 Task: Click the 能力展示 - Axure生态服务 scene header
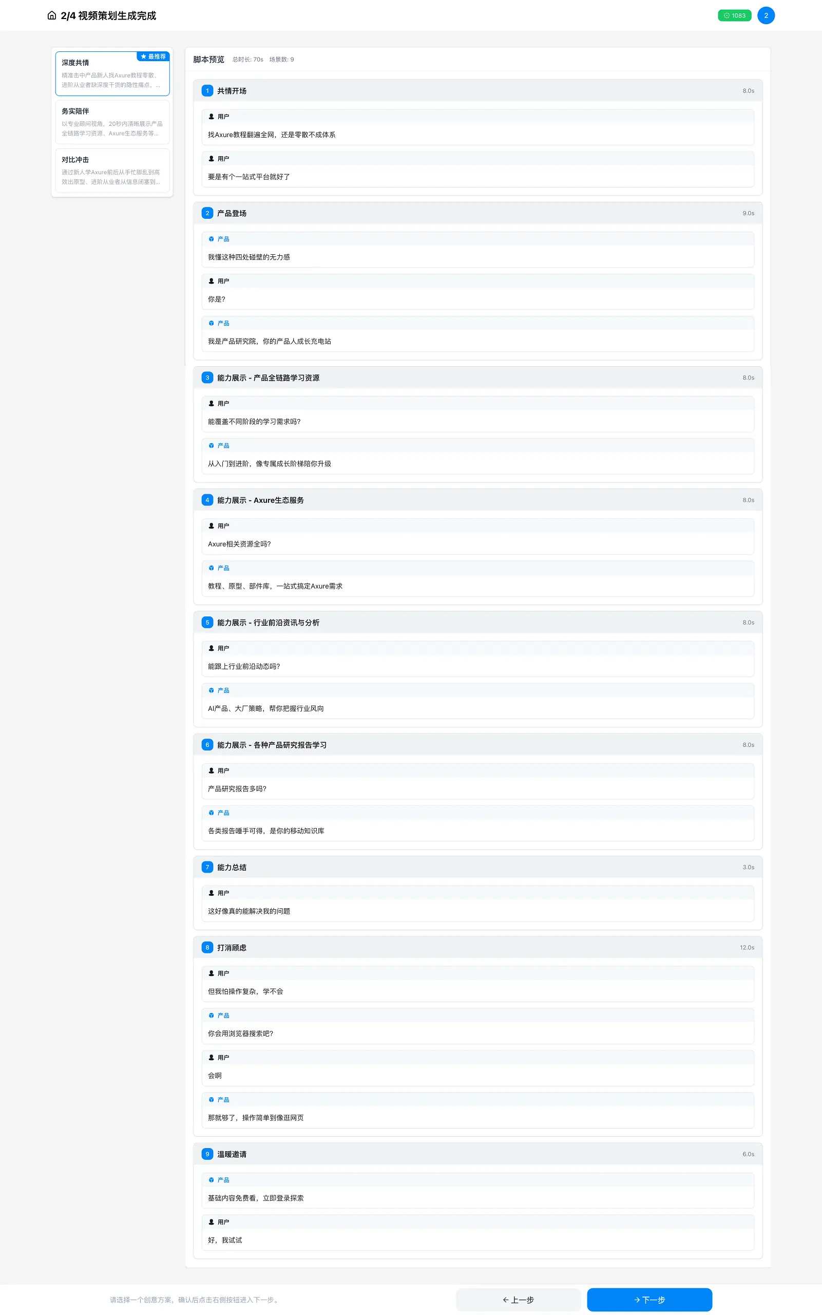pyautogui.click(x=477, y=500)
